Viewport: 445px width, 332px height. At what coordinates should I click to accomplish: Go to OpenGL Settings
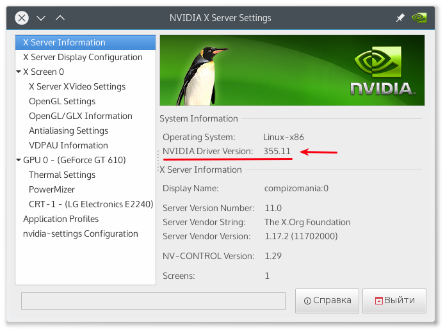click(62, 102)
